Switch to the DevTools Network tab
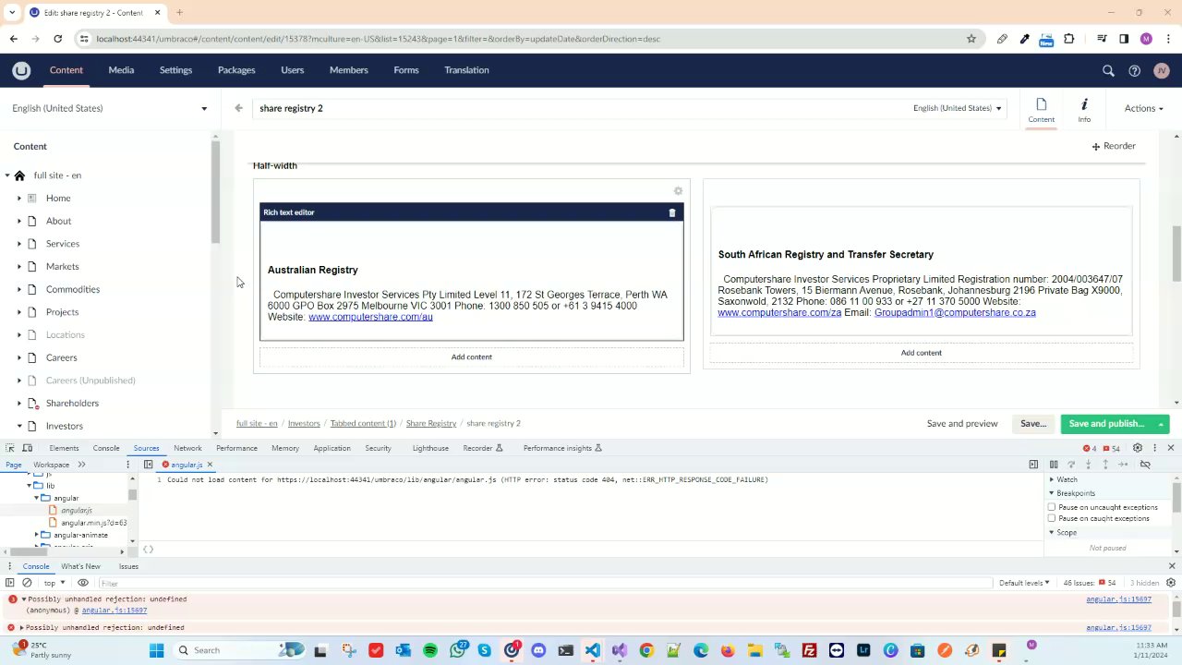Image resolution: width=1182 pixels, height=665 pixels. tap(187, 448)
